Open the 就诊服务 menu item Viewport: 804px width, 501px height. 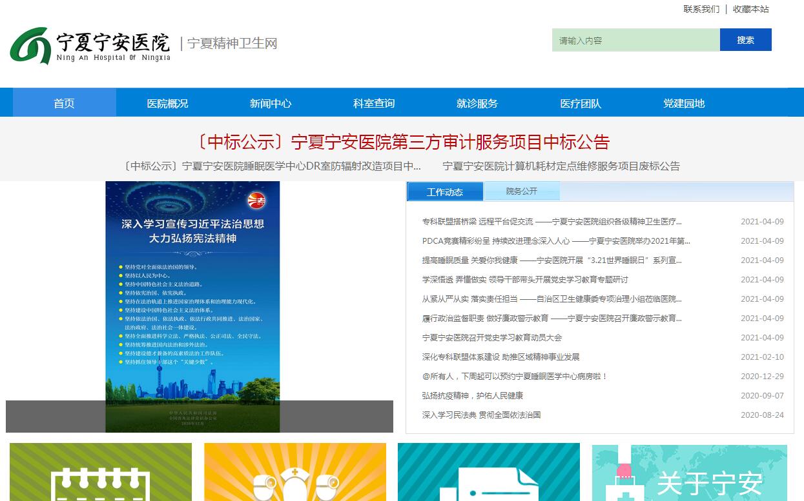coord(478,103)
